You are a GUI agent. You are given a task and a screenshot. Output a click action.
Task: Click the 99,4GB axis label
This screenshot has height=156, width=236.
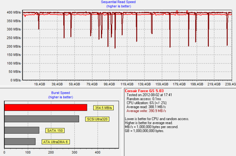click(x=109, y=84)
